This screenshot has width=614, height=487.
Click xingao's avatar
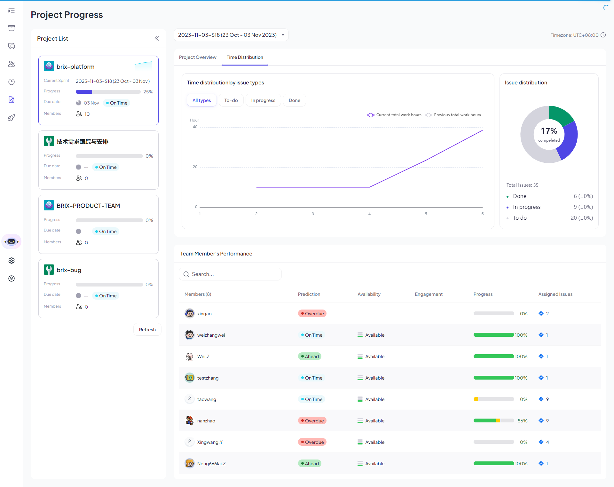(x=190, y=313)
